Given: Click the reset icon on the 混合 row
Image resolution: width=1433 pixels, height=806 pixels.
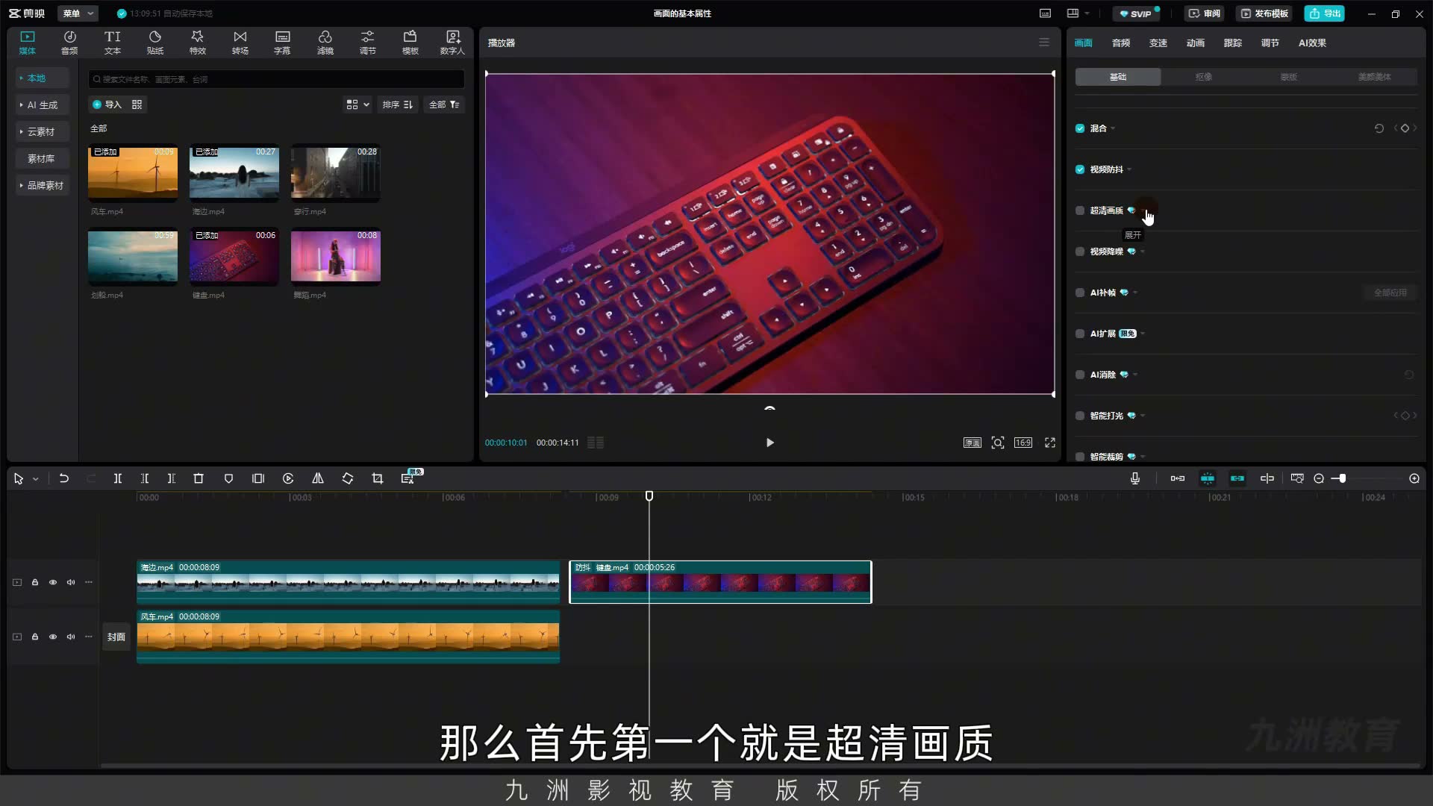Looking at the screenshot, I should tap(1379, 128).
